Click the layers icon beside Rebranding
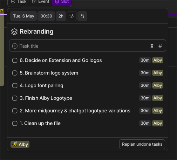The image size is (177, 160). click(14, 32)
